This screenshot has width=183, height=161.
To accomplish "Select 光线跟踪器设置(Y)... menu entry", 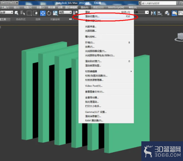I will coord(106,51).
